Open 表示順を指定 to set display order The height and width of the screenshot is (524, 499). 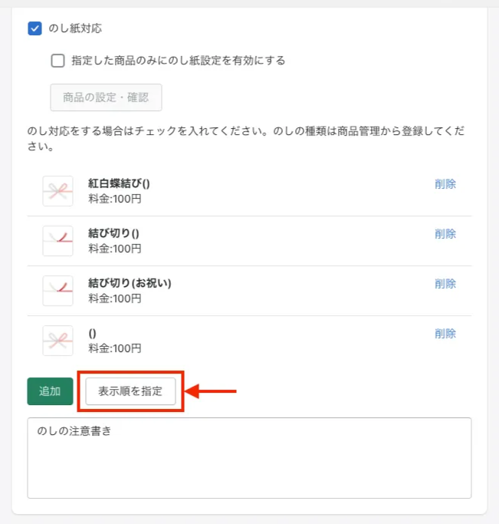[x=130, y=391]
